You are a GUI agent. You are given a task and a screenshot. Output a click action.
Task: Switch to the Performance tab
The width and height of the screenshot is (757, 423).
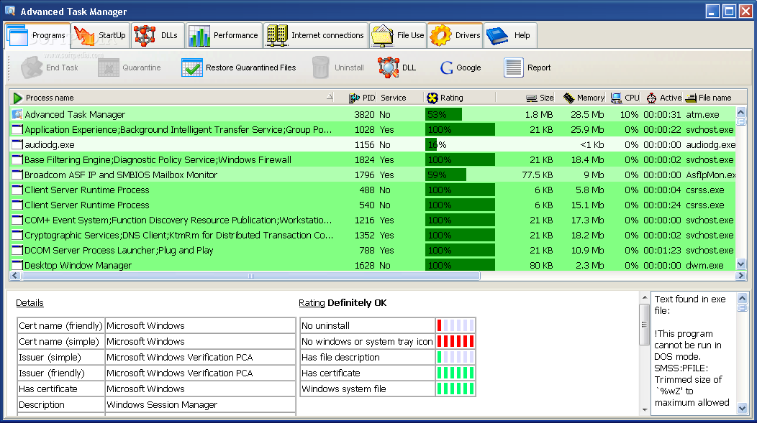click(x=224, y=36)
